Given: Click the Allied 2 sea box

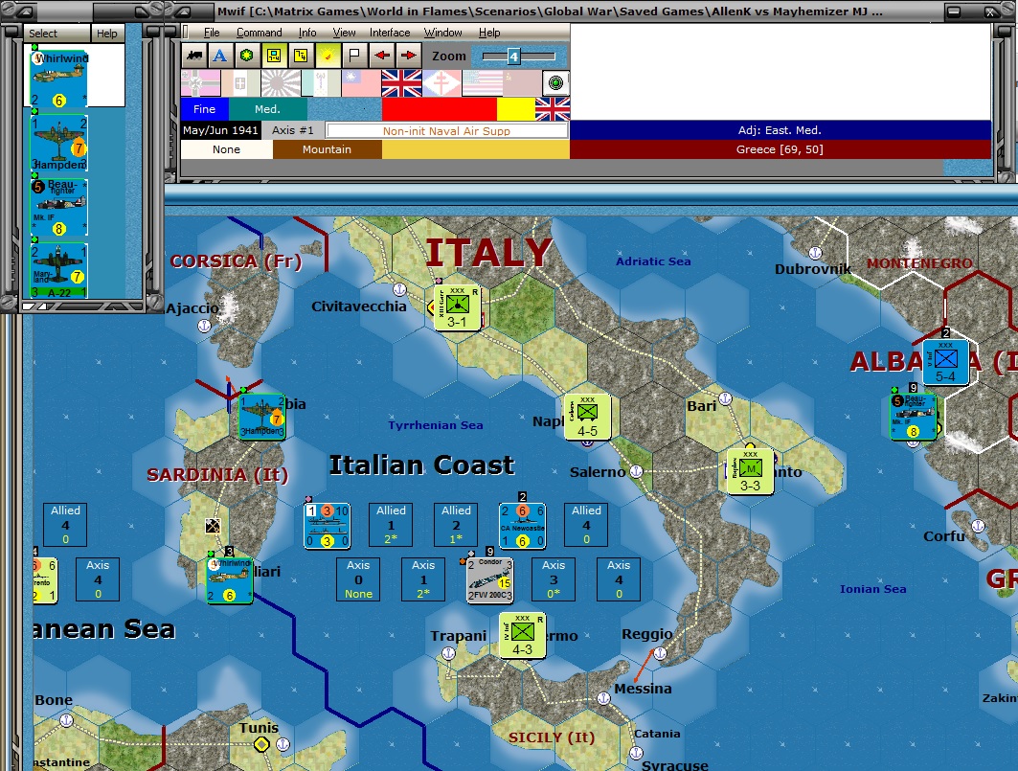Looking at the screenshot, I should [x=456, y=525].
